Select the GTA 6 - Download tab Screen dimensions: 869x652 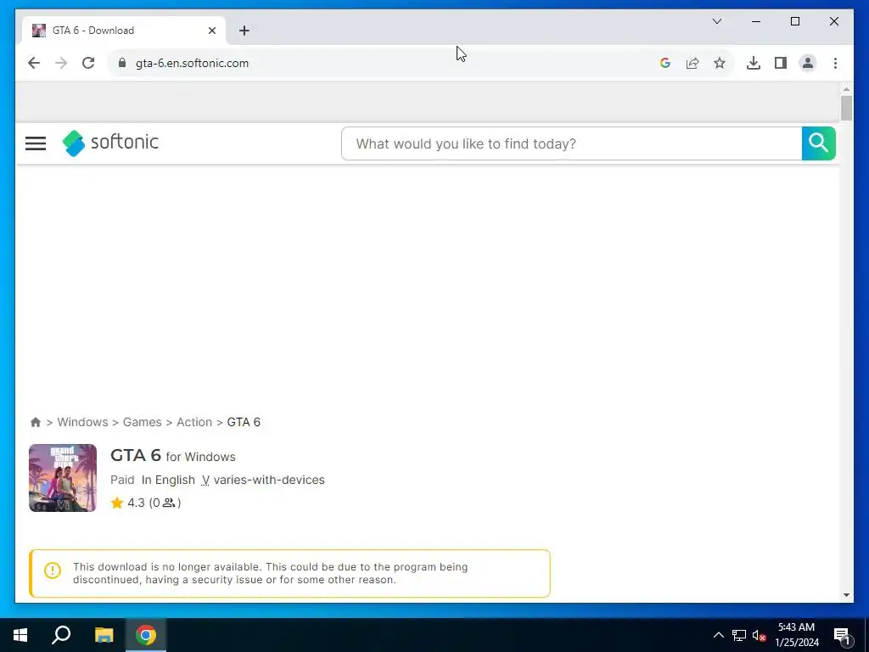pyautogui.click(x=124, y=31)
